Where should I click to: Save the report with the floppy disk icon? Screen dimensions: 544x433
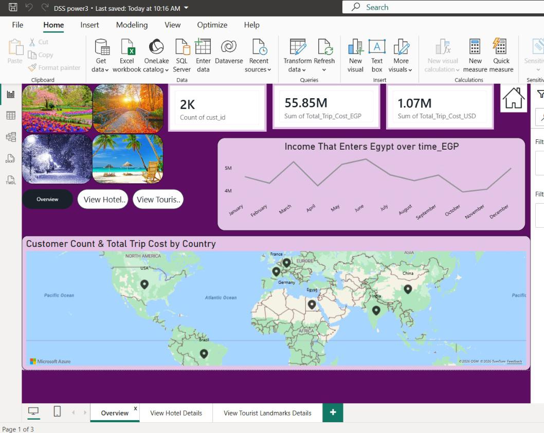tap(13, 7)
